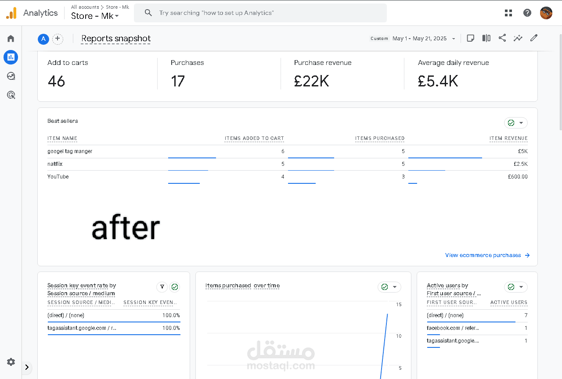Open the Best sellers card status dropdown

coord(516,123)
